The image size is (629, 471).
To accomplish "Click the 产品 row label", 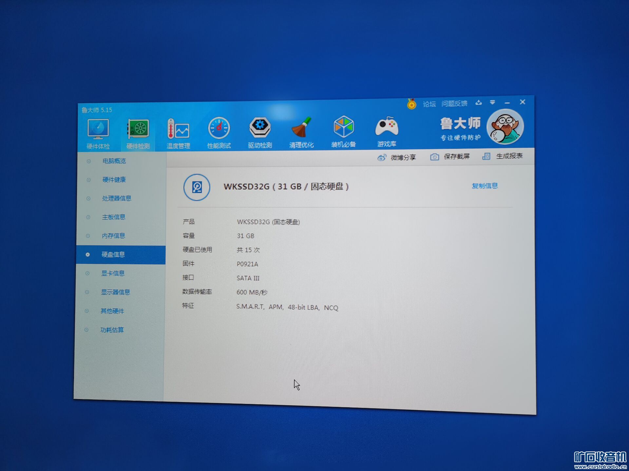I will 189,222.
